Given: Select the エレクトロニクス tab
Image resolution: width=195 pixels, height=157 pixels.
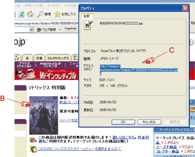Looking at the screenshot, I should click(x=58, y=58).
